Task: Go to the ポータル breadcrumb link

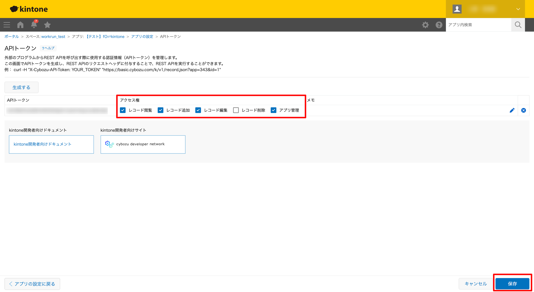Action: pos(12,36)
